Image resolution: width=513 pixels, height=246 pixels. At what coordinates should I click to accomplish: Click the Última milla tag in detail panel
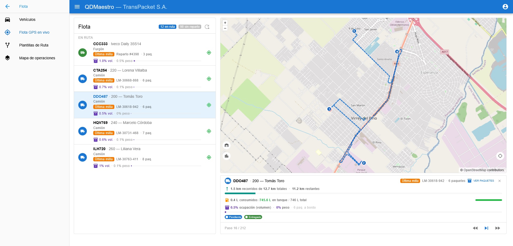coord(410,181)
